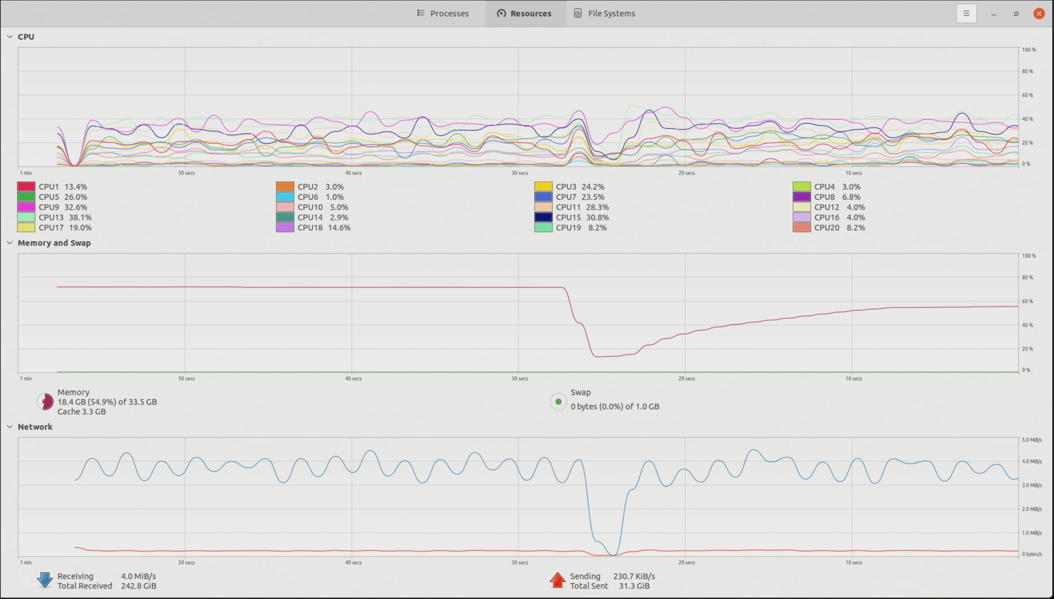Change the CPU4 color swatch
Viewport: 1054px width, 599px height.
coord(802,186)
